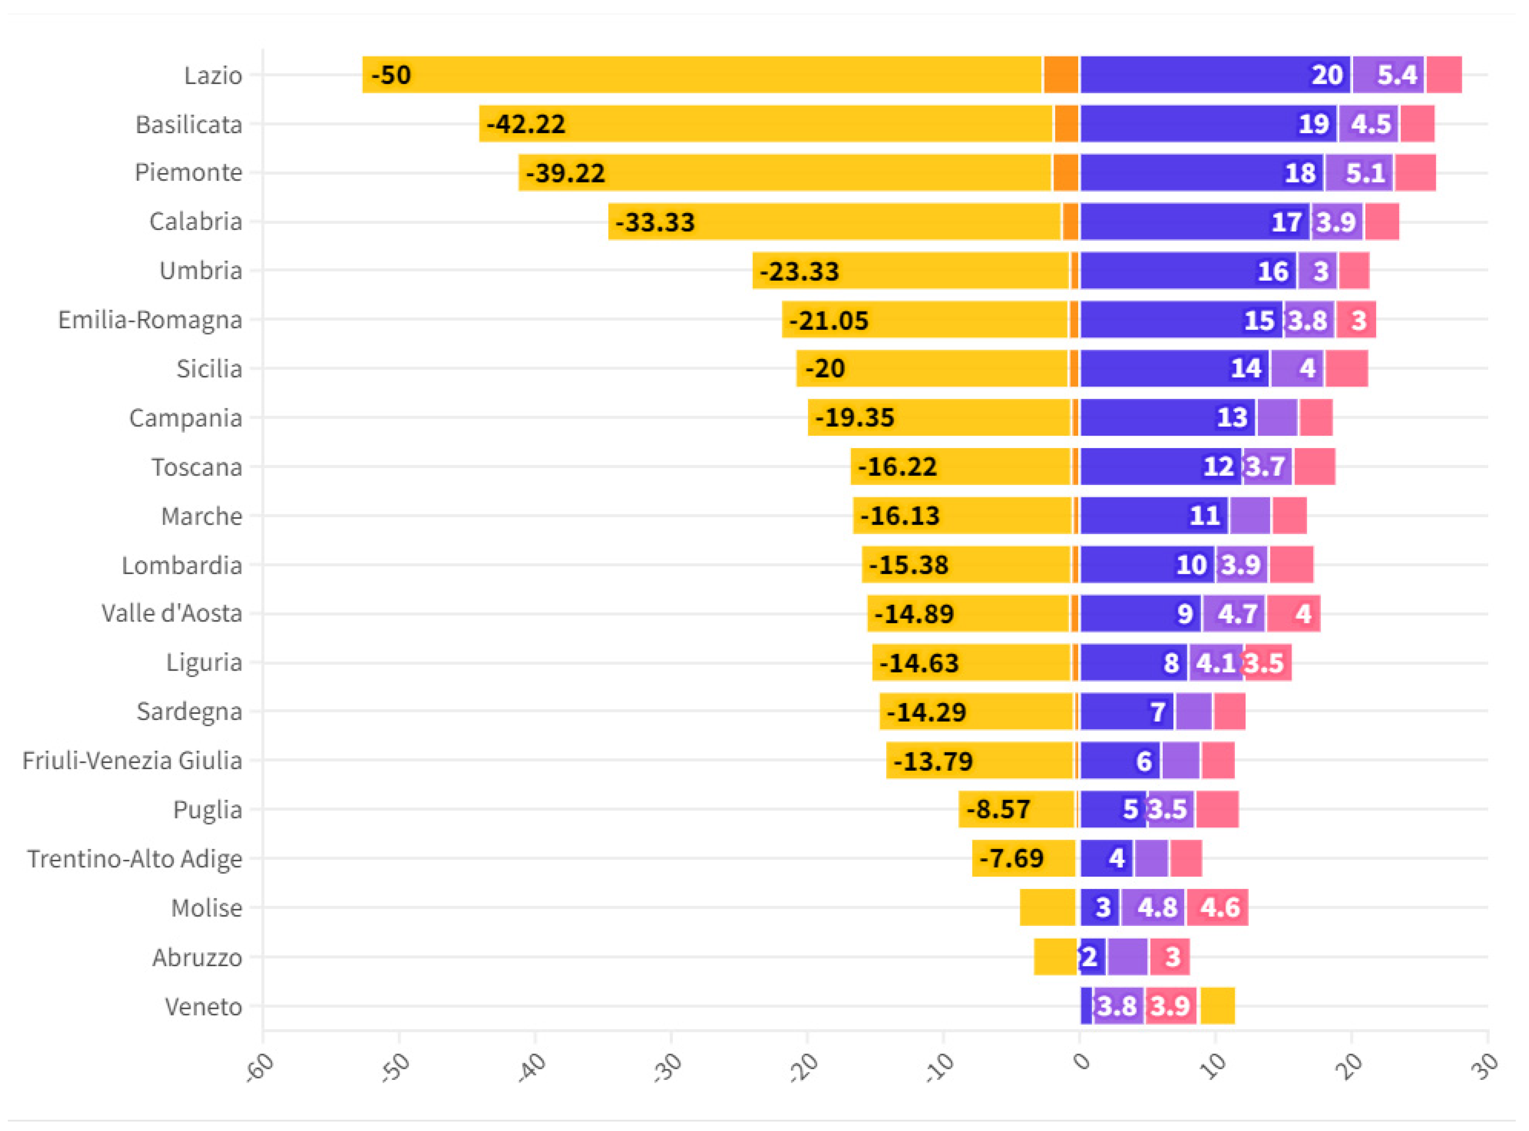Click the 30 x-axis tick label
This screenshot has width=1529, height=1131.
click(x=1484, y=1067)
